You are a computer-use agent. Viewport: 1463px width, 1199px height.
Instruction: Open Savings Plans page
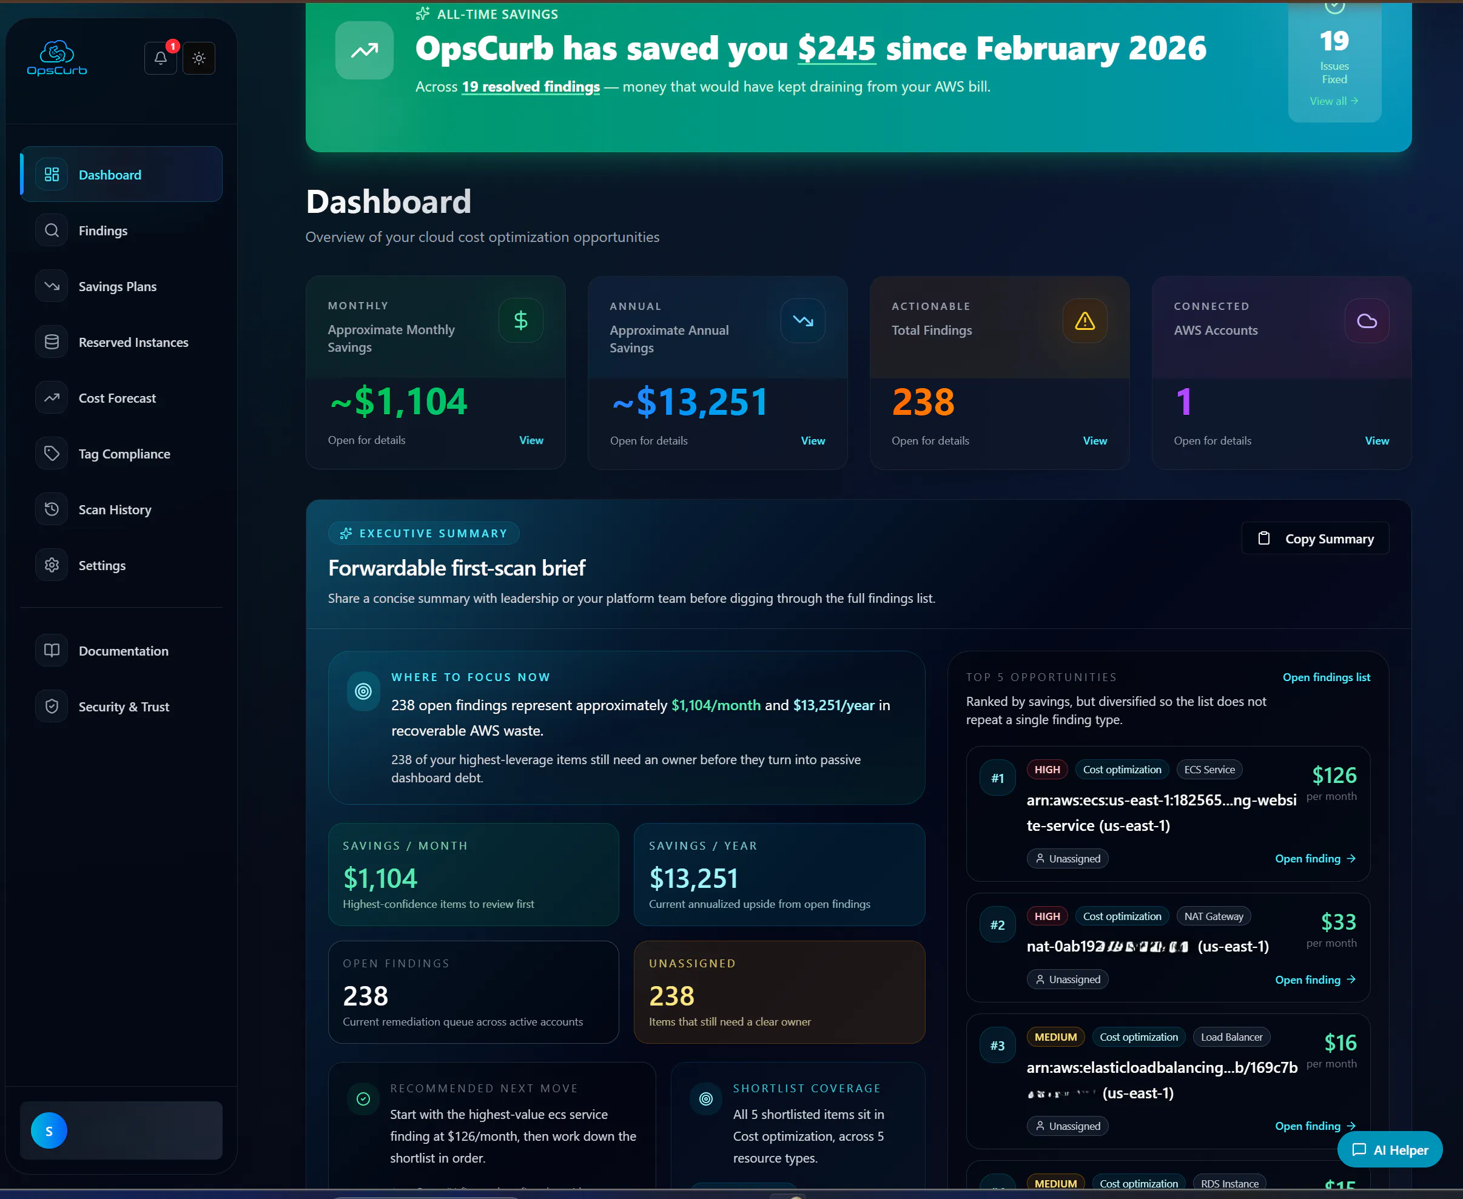(x=121, y=286)
